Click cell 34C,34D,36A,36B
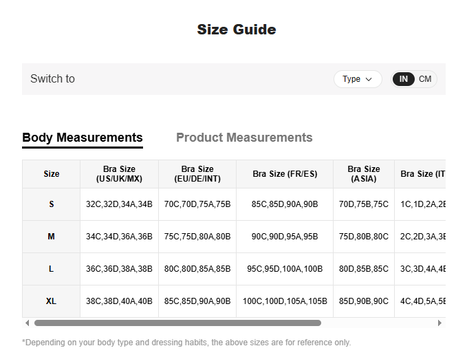This screenshot has width=467, height=357. (119, 237)
